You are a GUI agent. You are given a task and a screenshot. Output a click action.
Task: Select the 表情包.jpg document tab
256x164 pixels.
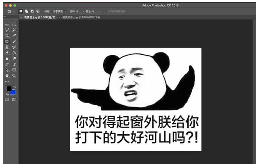(38, 17)
